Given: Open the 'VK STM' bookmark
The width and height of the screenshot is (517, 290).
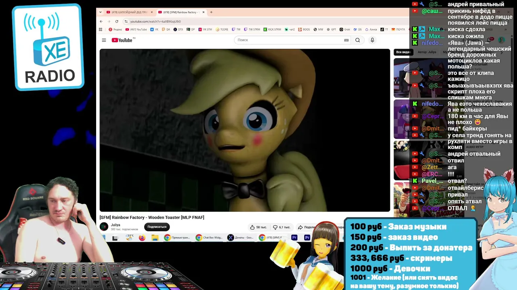Looking at the screenshot, I should click(x=205, y=29).
